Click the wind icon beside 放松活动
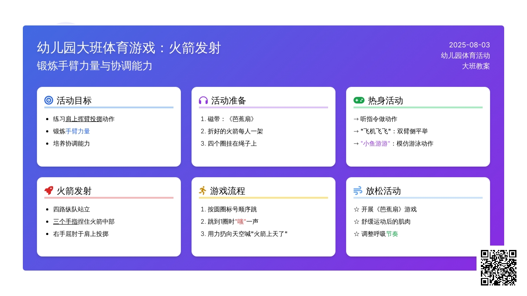 pyautogui.click(x=358, y=191)
